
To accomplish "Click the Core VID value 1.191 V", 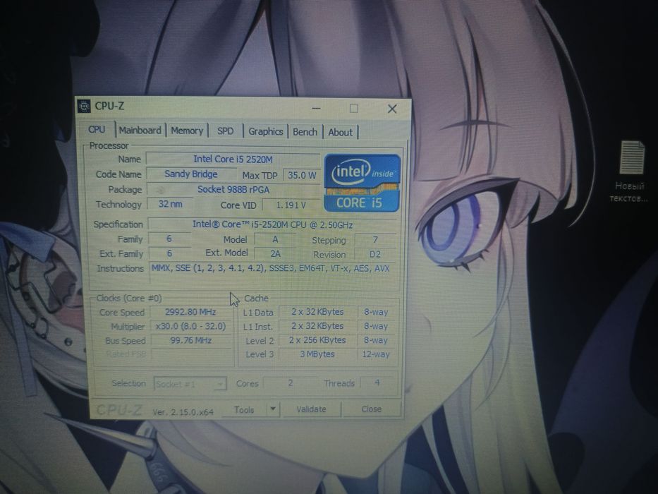I will 291,205.
